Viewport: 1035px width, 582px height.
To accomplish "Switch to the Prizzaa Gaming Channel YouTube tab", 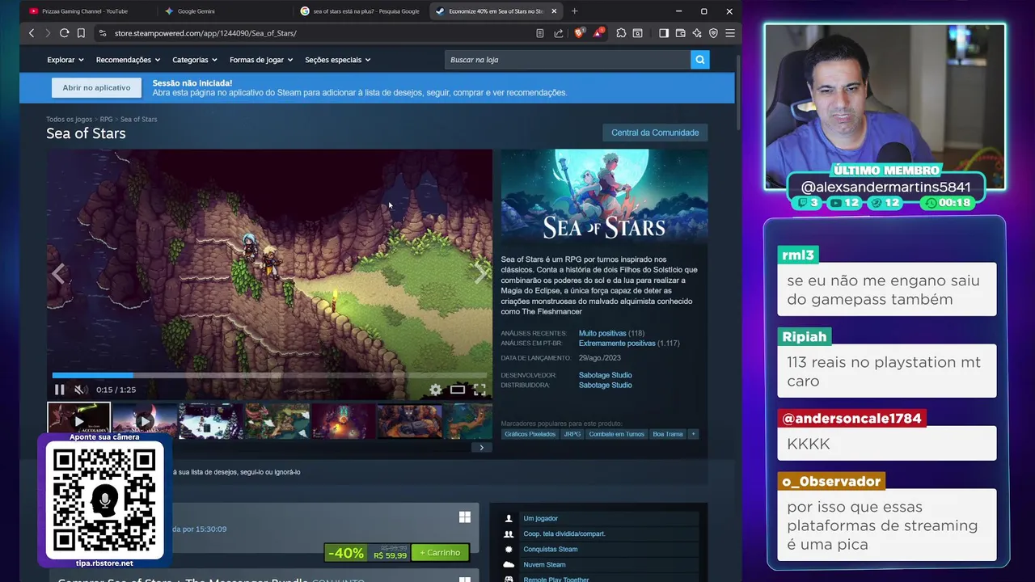I will [89, 11].
